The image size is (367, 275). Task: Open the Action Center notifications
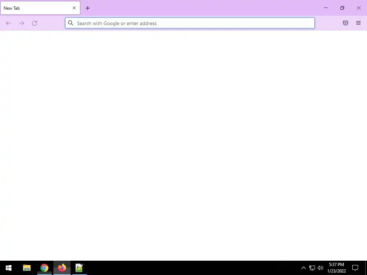click(x=355, y=268)
